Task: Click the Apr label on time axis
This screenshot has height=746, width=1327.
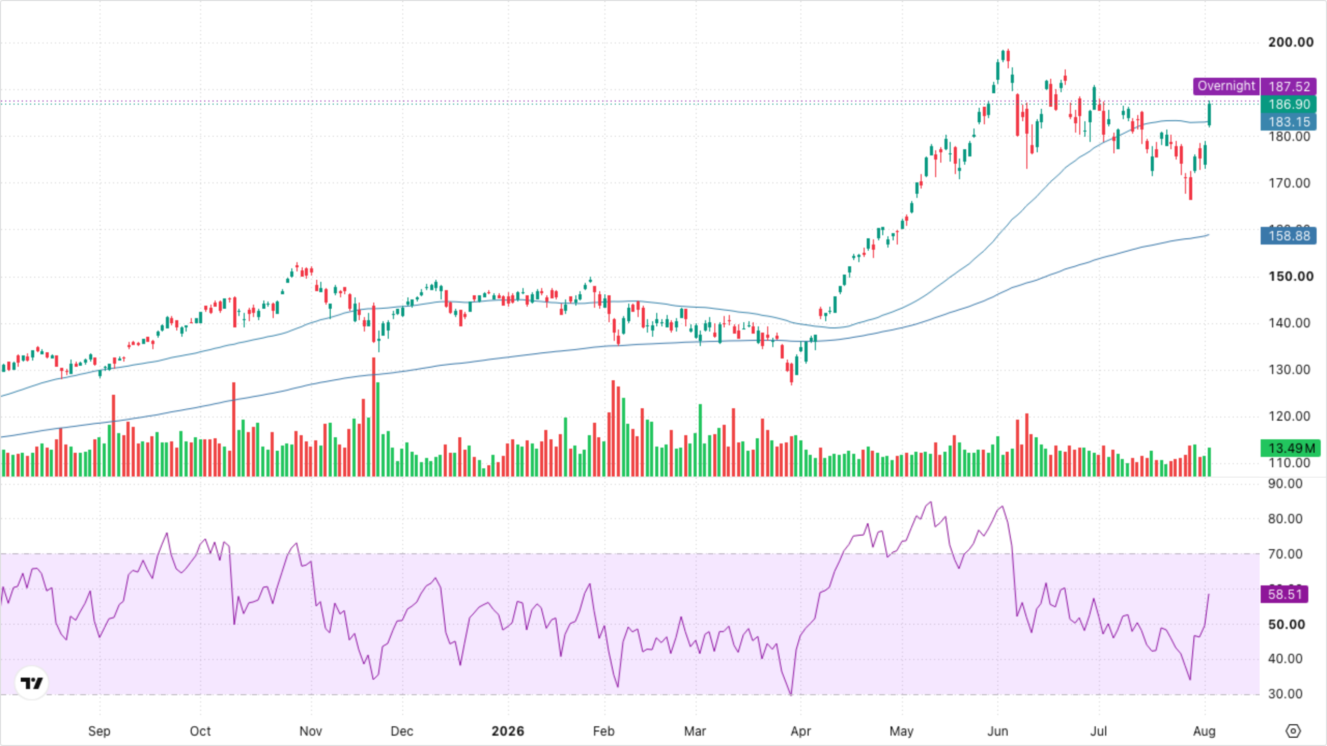Action: pos(800,731)
